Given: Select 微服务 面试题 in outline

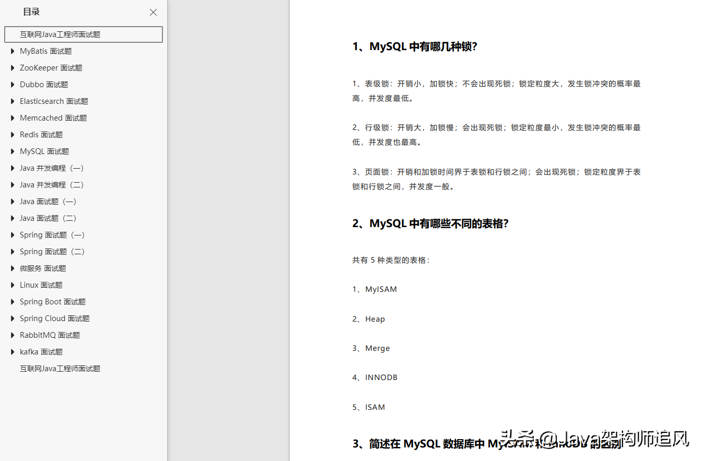Looking at the screenshot, I should 43,268.
